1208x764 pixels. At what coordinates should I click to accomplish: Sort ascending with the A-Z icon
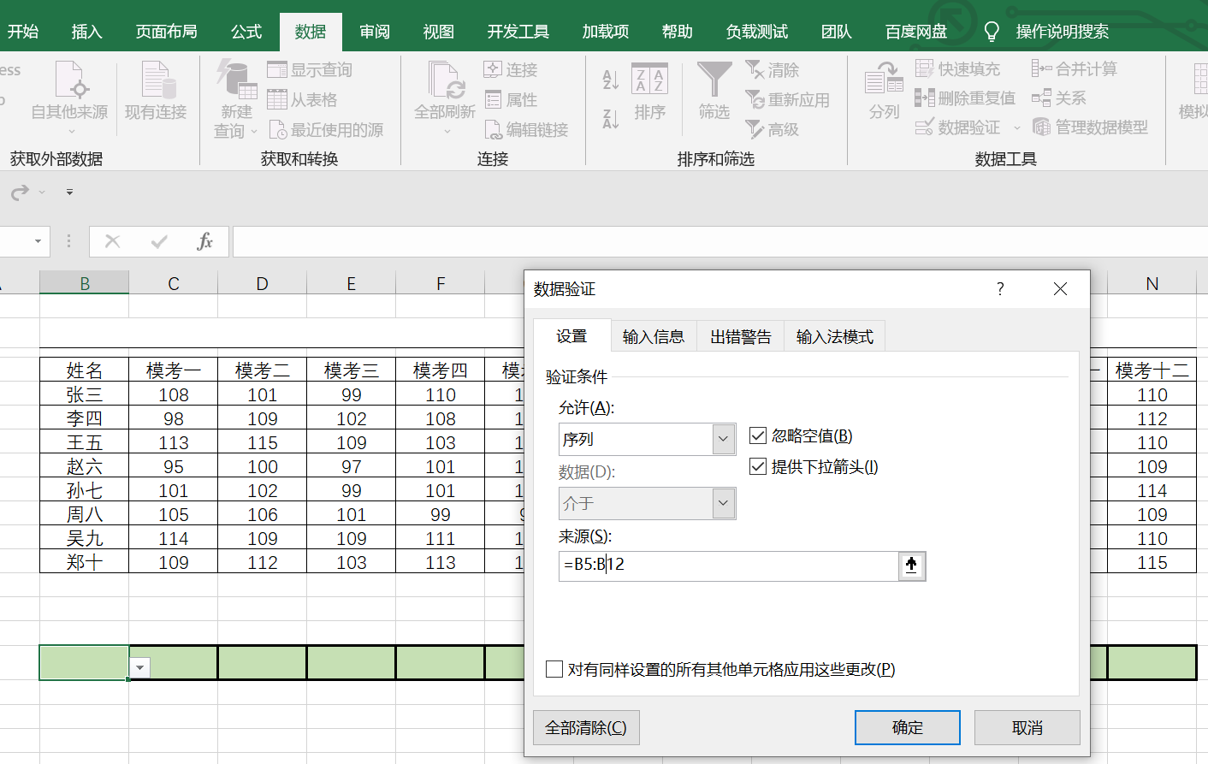pos(610,80)
